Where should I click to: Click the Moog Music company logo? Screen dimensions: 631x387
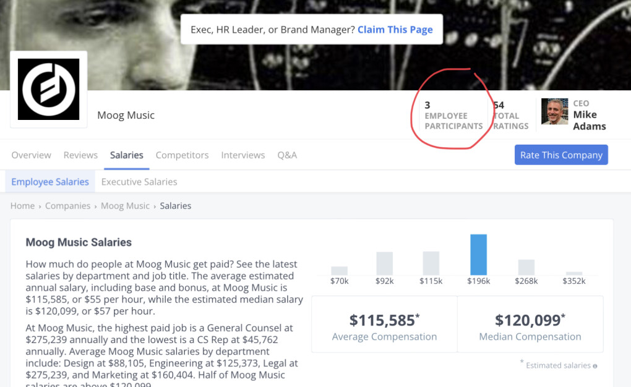(49, 89)
